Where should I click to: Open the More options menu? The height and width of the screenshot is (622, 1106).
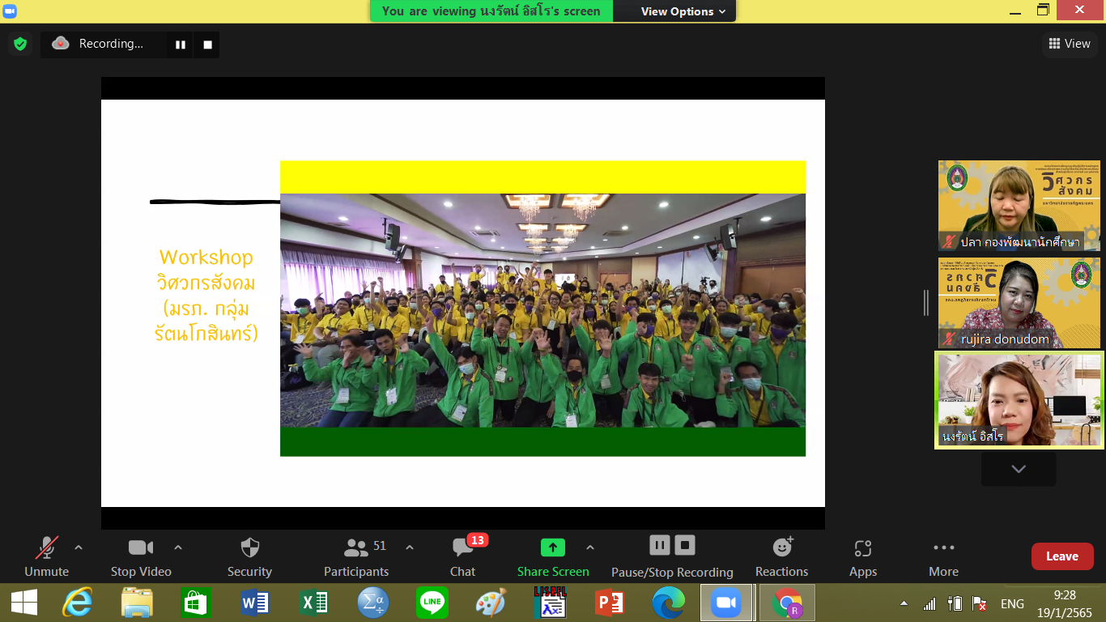coord(944,557)
